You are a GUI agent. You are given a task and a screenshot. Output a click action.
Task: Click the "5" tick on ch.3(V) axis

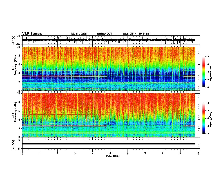pyautogui.click(x=20, y=140)
